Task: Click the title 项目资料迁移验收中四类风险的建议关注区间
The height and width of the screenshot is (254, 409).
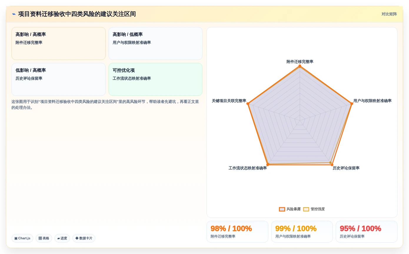Action: 77,14
